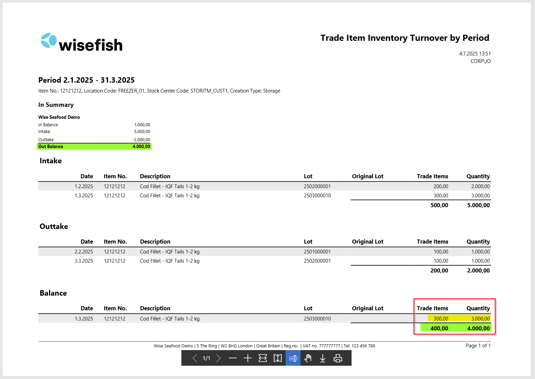Click the Period 2.1.2025 - 31.3.2025 heading
The width and height of the screenshot is (535, 379).
(x=86, y=80)
